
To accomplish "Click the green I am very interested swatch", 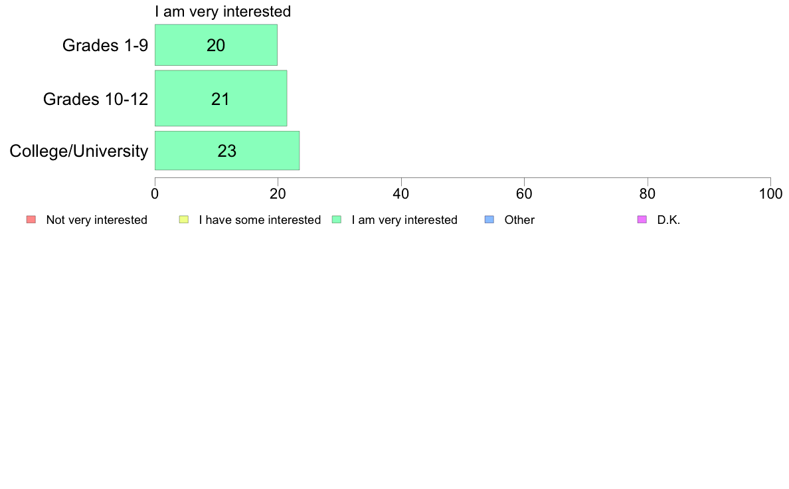I will 337,219.
